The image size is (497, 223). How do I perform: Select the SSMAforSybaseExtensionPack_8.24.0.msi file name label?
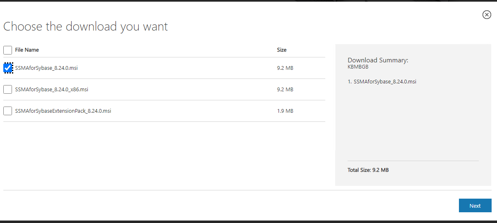(63, 111)
